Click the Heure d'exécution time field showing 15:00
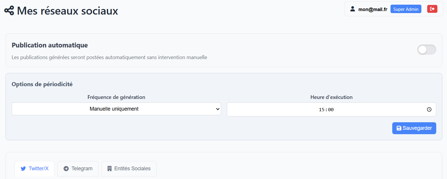Image resolution: width=447 pixels, height=179 pixels. click(331, 109)
